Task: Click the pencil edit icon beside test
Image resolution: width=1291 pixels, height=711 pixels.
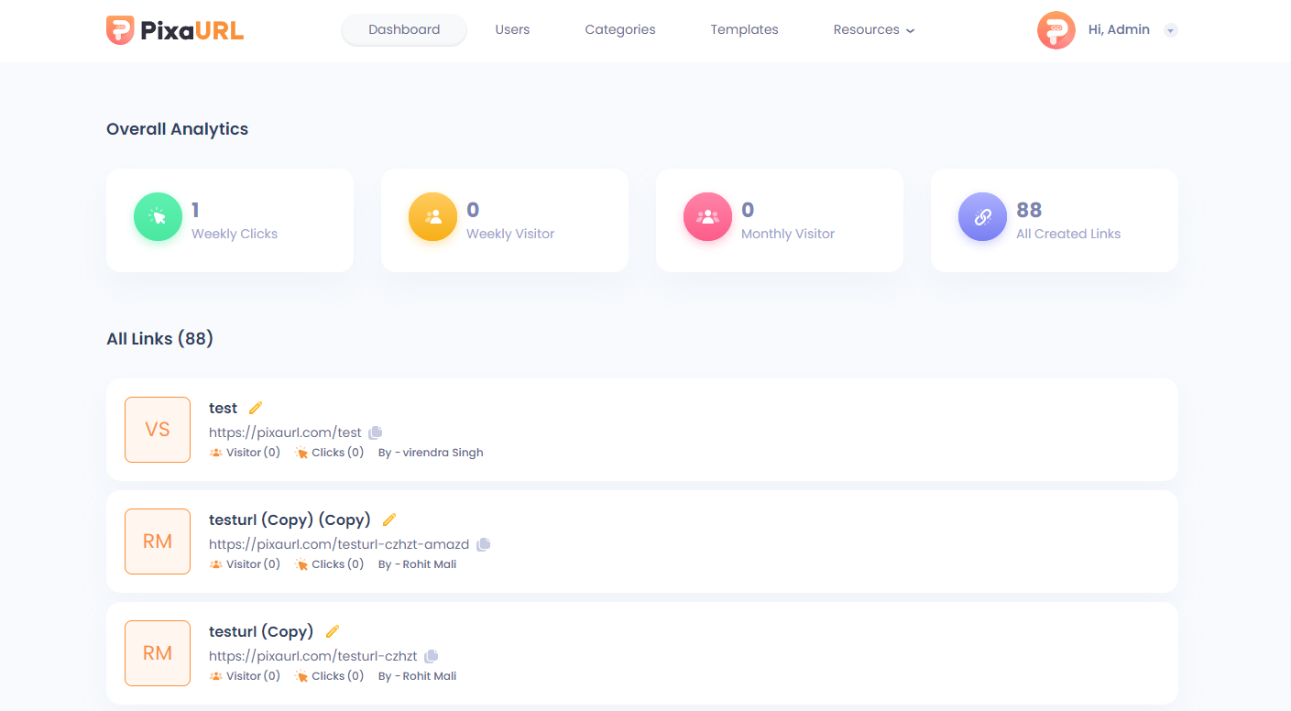Action: (x=256, y=408)
